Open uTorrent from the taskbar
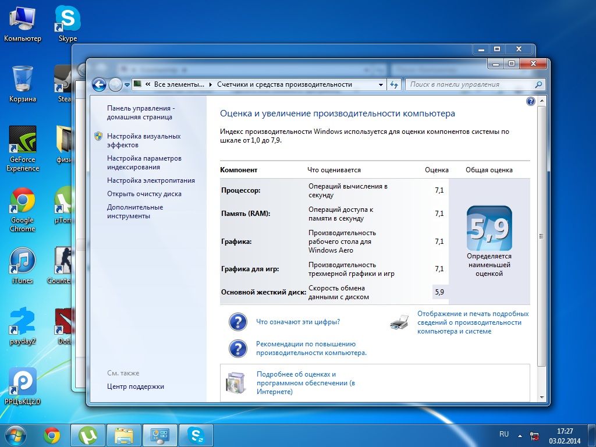Screen dimensions: 596x447 coord(88,435)
